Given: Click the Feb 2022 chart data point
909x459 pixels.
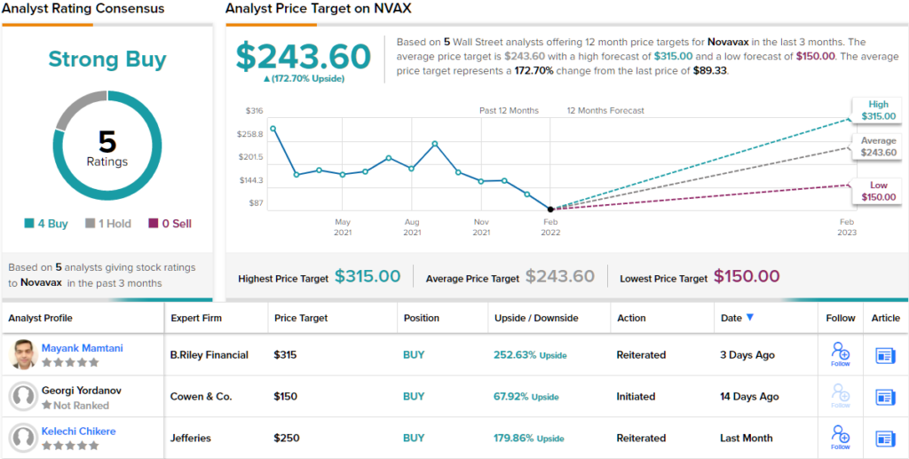Looking at the screenshot, I should click(x=550, y=210).
